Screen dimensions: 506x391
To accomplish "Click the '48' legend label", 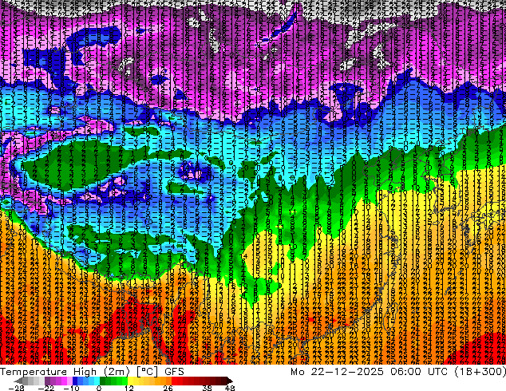I will pos(230,388).
